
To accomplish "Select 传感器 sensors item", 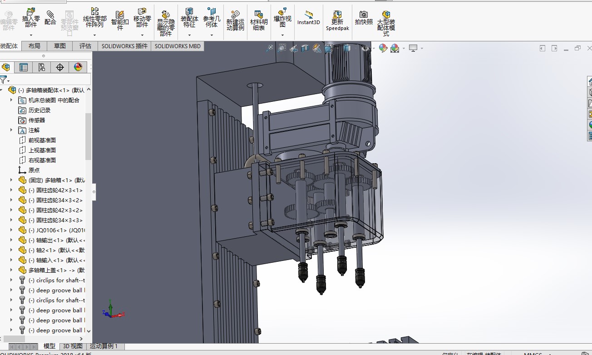I will click(x=32, y=120).
